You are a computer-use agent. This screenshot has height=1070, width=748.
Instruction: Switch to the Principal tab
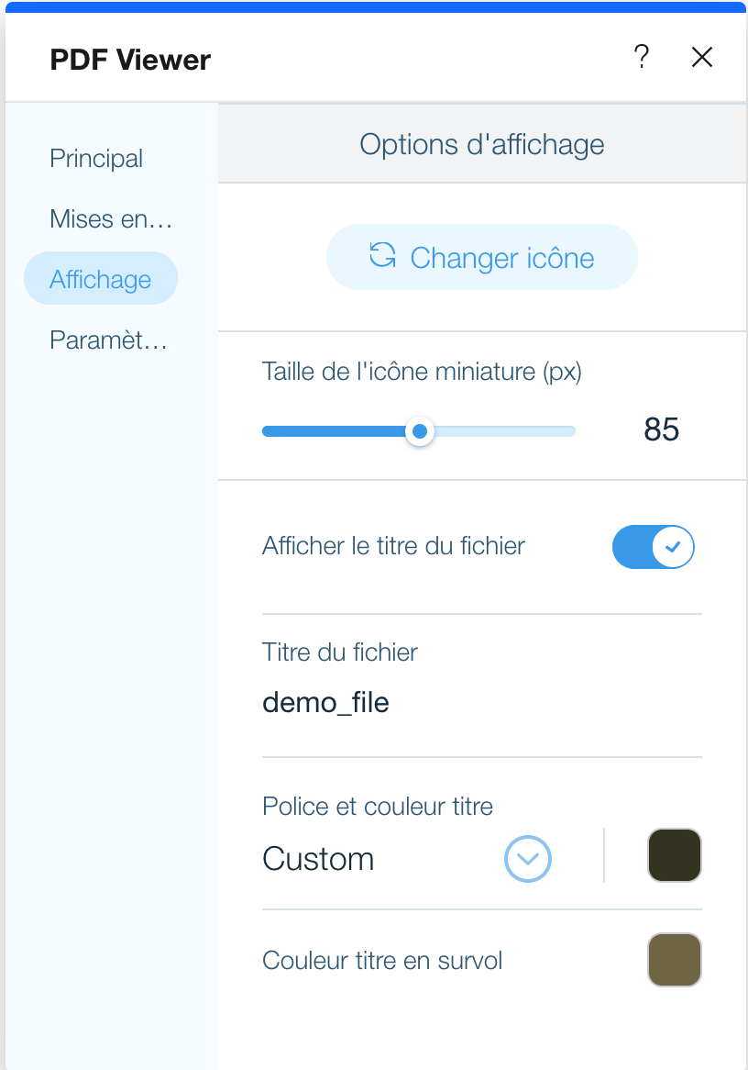point(96,158)
